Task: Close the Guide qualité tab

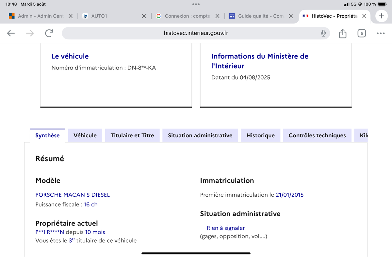Action: click(x=291, y=16)
